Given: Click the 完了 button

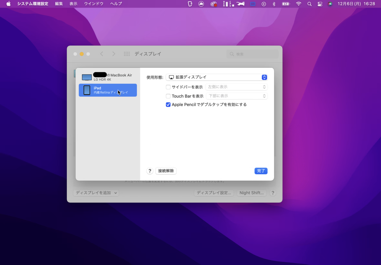Looking at the screenshot, I should pyautogui.click(x=261, y=171).
